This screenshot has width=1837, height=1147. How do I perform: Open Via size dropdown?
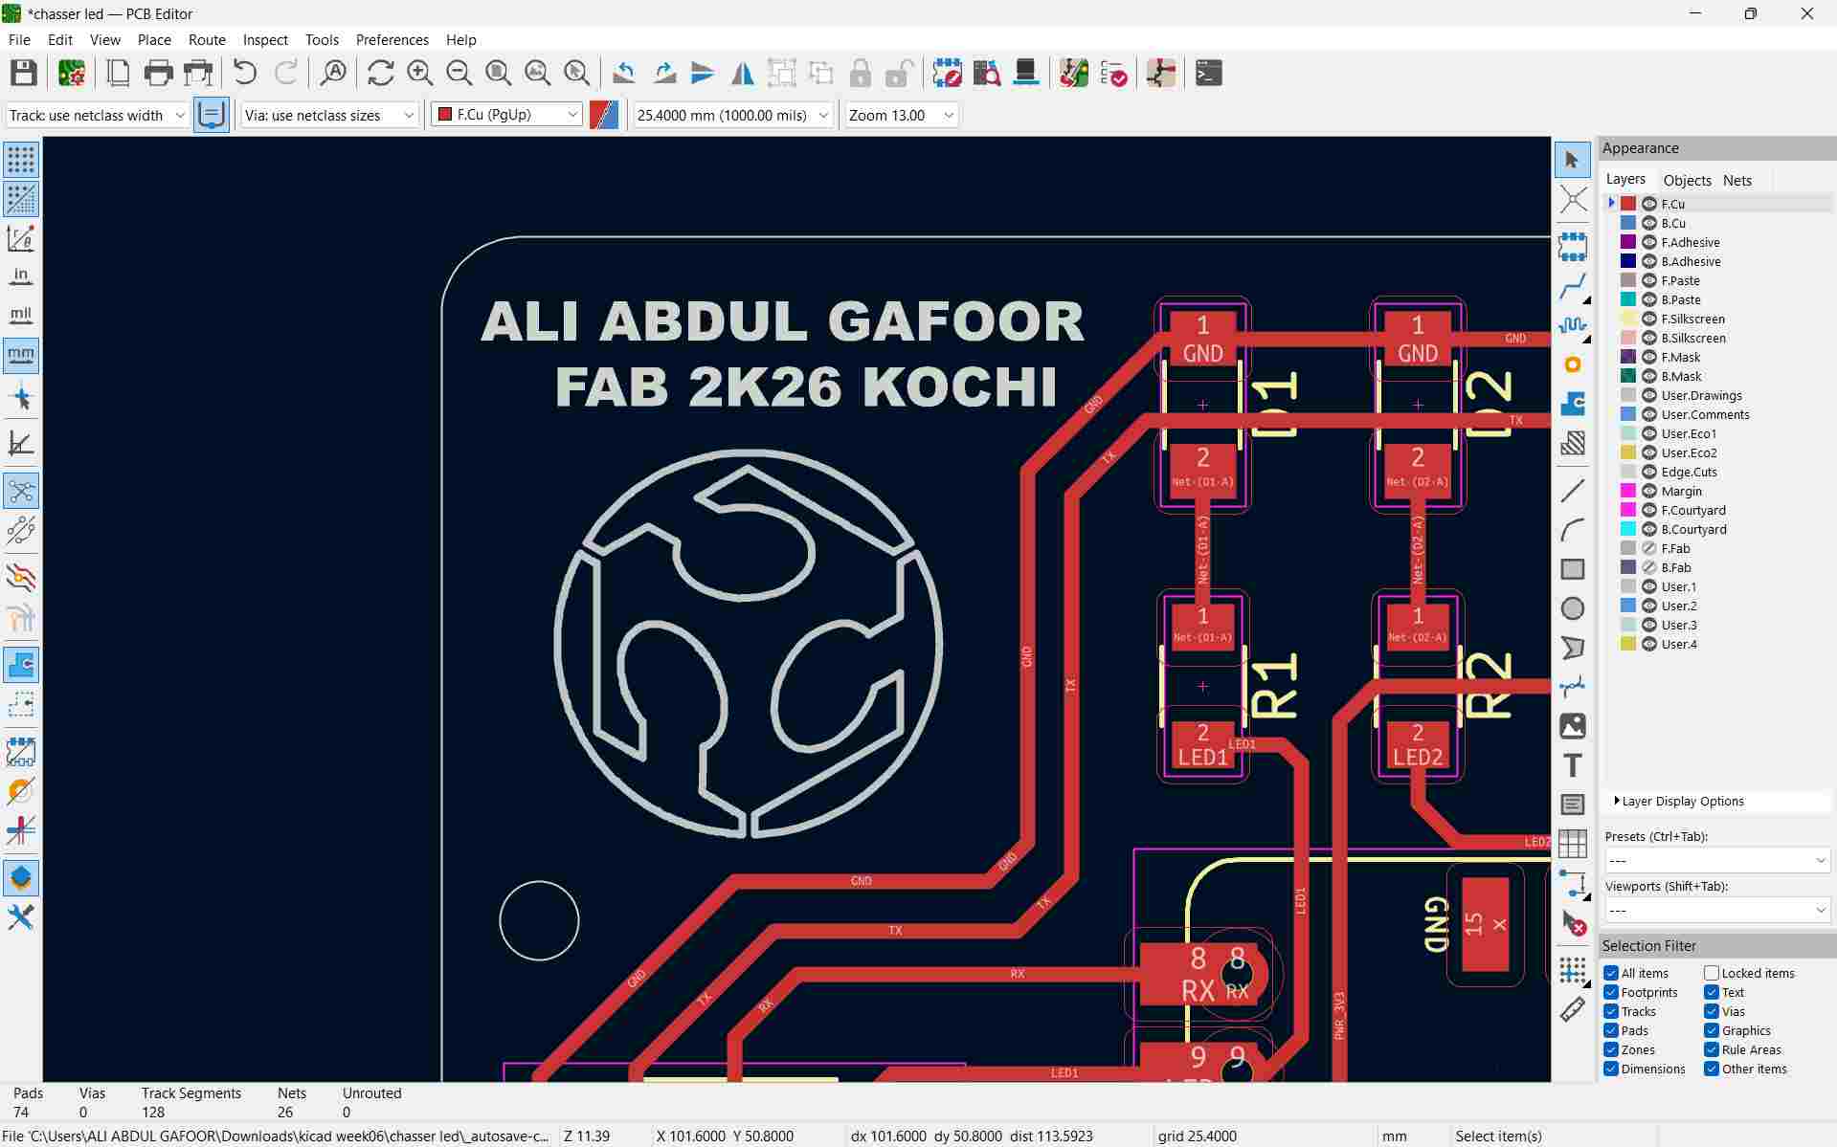329,115
